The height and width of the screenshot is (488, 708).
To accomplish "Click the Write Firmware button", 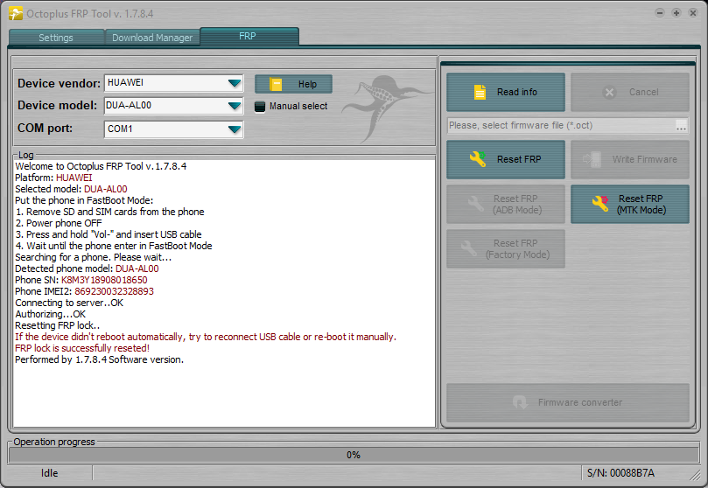I will click(x=630, y=160).
